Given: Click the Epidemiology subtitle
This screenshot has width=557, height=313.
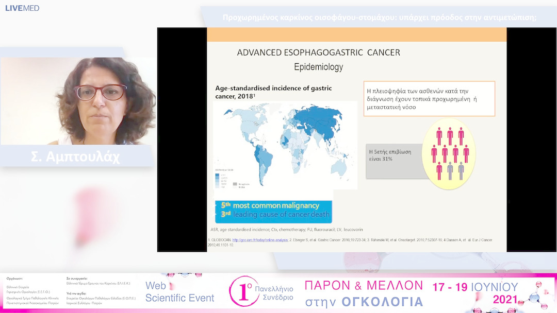Looking at the screenshot, I should [x=318, y=67].
